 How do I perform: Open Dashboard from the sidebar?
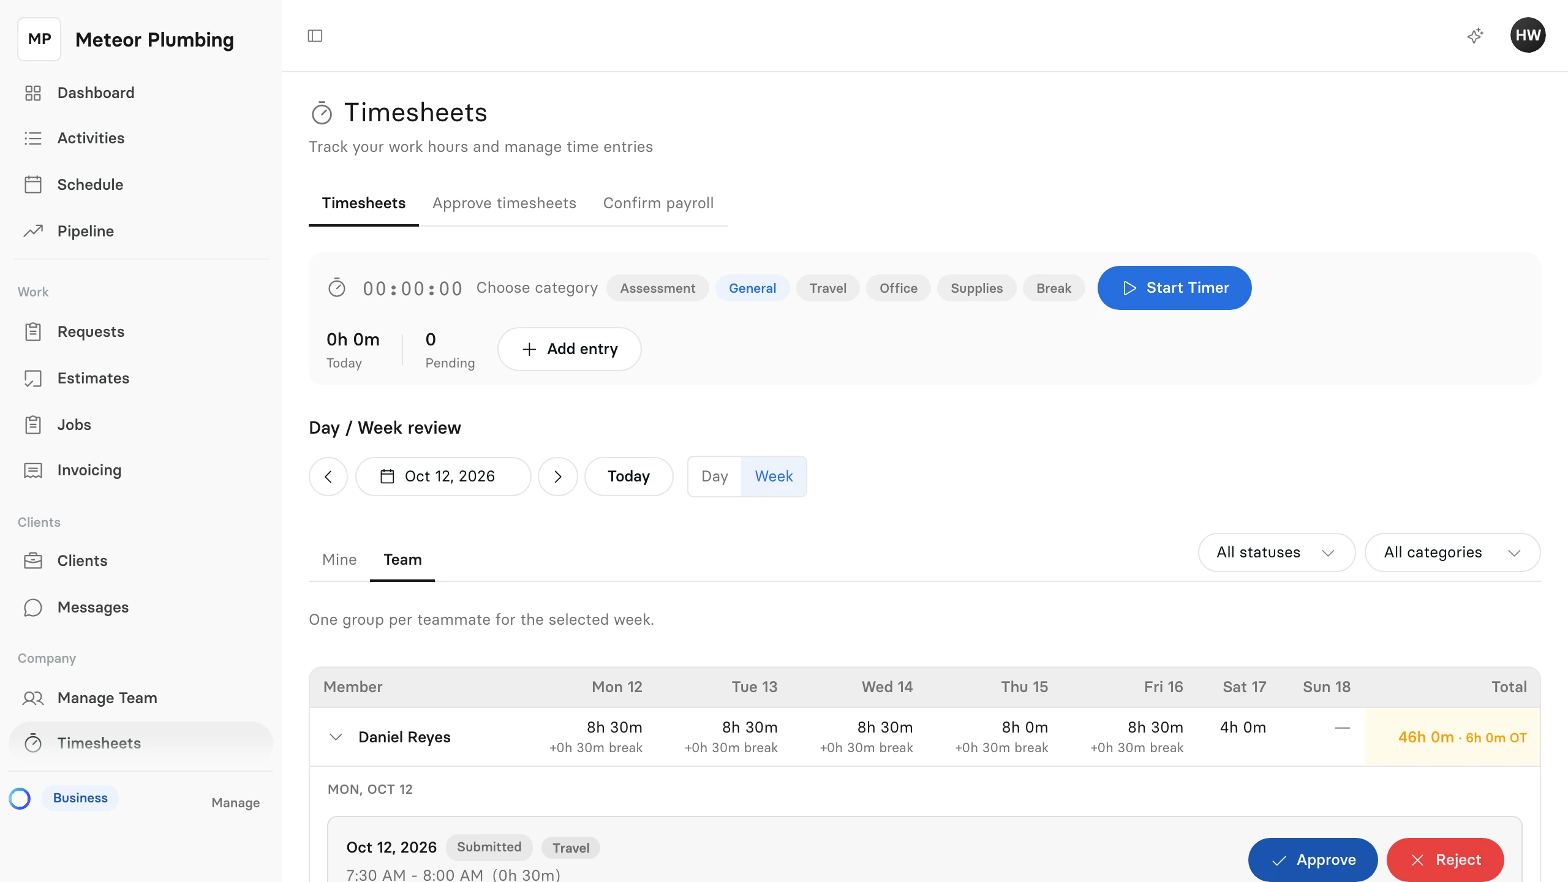point(141,92)
